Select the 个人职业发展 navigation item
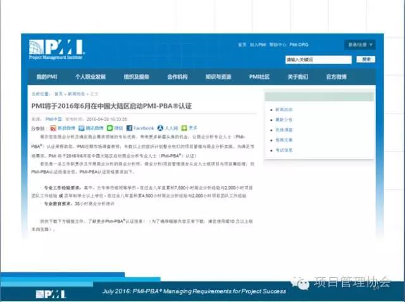This screenshot has width=405, height=302. click(90, 77)
